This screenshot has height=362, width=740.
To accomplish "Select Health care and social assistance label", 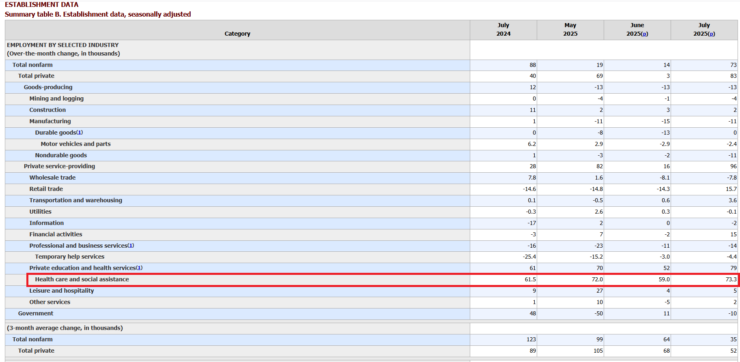I will coord(82,279).
